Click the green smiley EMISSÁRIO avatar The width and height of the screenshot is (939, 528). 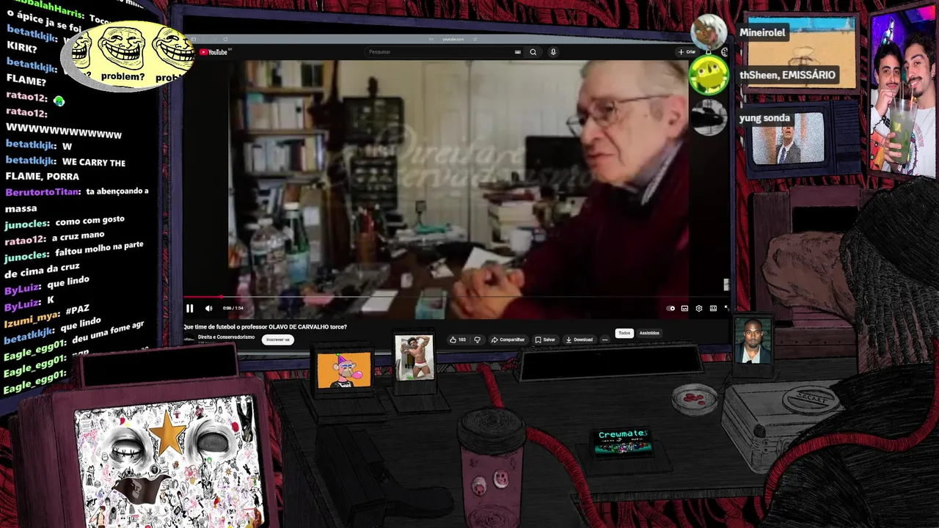709,76
